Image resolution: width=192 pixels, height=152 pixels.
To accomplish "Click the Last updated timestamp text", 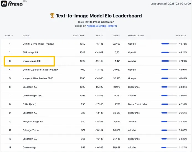I will [x=169, y=4].
